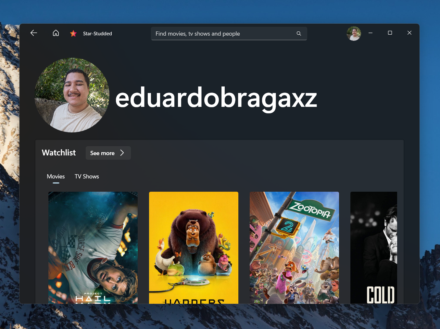Screen dimensions: 440x329
Task: Focus the 'Find movies, tv shows and people' field
Action: tap(224, 34)
